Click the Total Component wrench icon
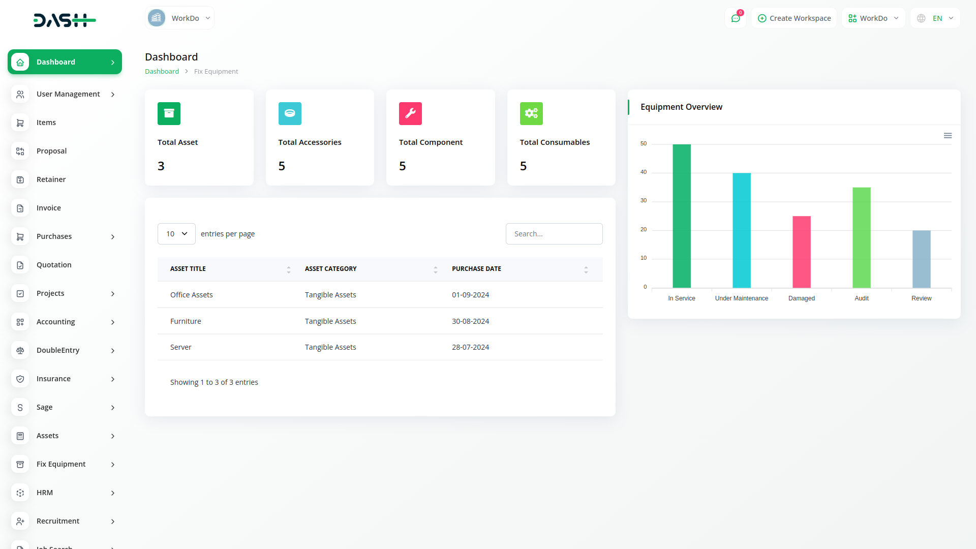The width and height of the screenshot is (976, 549). point(410,114)
